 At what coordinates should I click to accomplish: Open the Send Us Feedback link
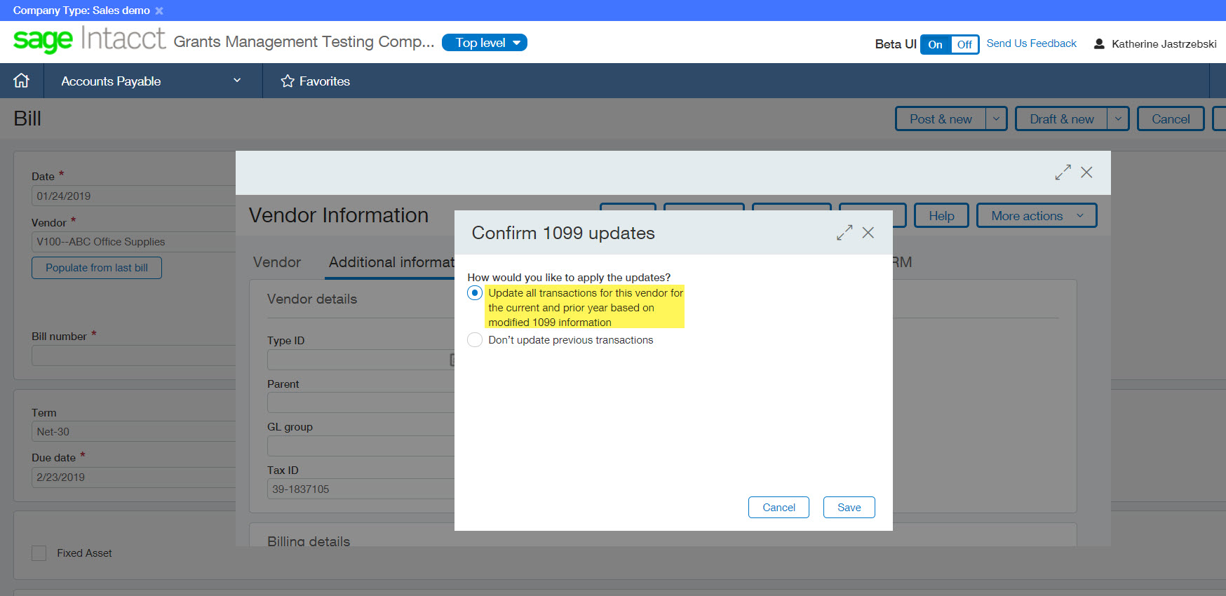pyautogui.click(x=1031, y=43)
